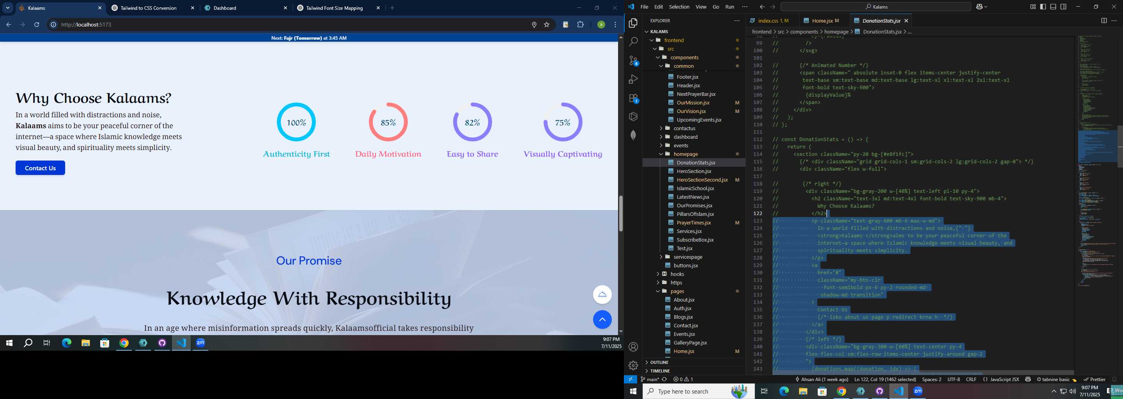The width and height of the screenshot is (1123, 399).
Task: Click the Copilot status icon in status bar
Action: (1028, 380)
